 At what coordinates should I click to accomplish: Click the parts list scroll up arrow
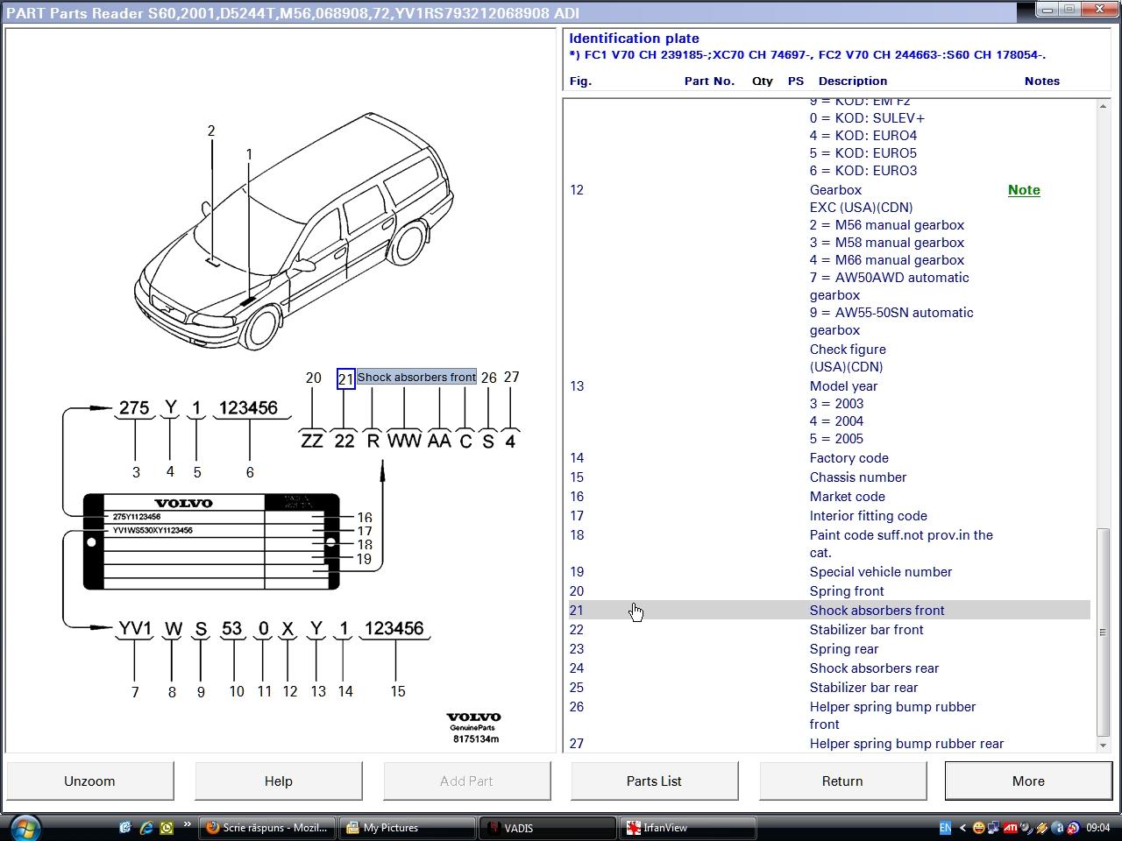(x=1103, y=106)
